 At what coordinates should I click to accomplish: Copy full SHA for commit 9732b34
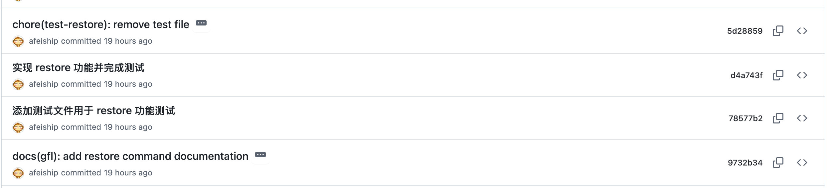click(778, 163)
